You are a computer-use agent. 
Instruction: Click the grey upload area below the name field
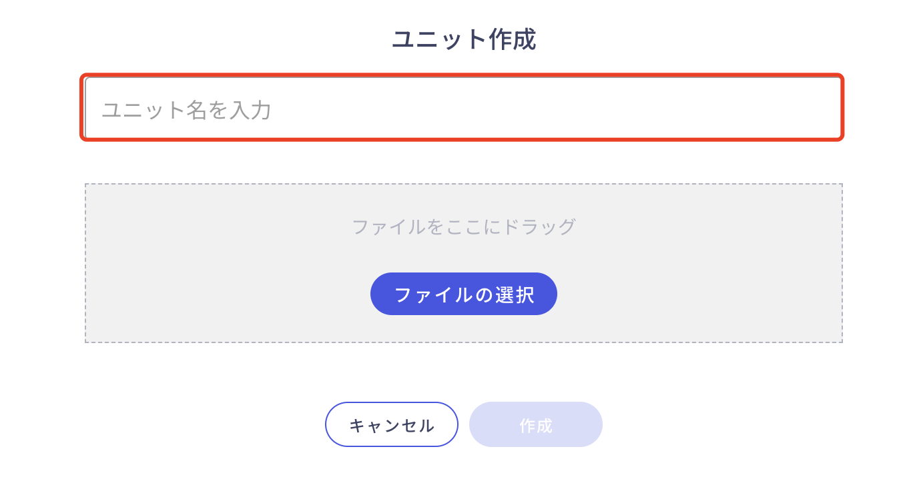pyautogui.click(x=464, y=263)
